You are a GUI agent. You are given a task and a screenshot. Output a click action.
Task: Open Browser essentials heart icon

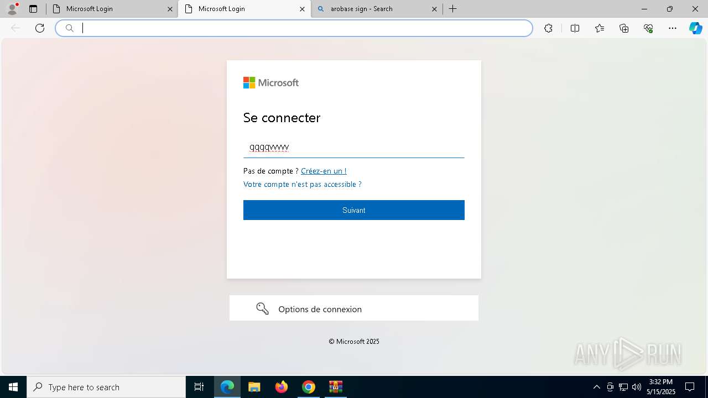pos(648,28)
